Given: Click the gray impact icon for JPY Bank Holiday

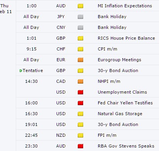Looking at the screenshot, I should point(80,17).
